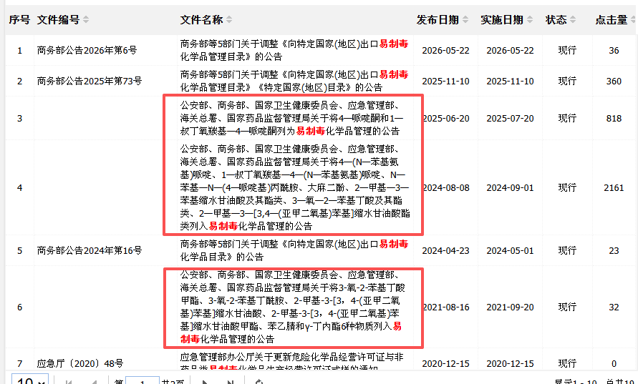Open 商务部公告2026年第6号 document number

tap(87, 50)
